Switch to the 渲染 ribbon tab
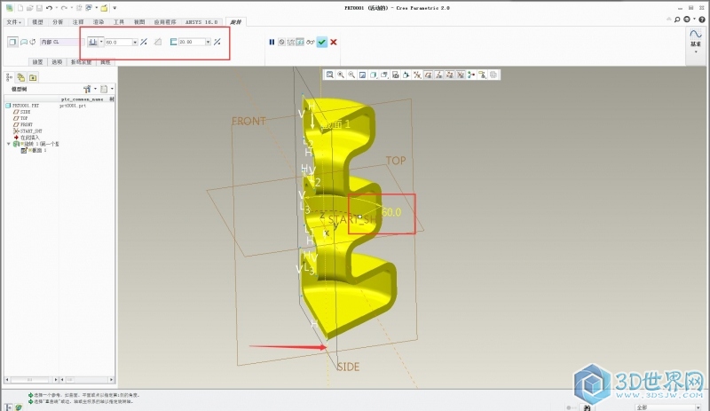 [99, 22]
